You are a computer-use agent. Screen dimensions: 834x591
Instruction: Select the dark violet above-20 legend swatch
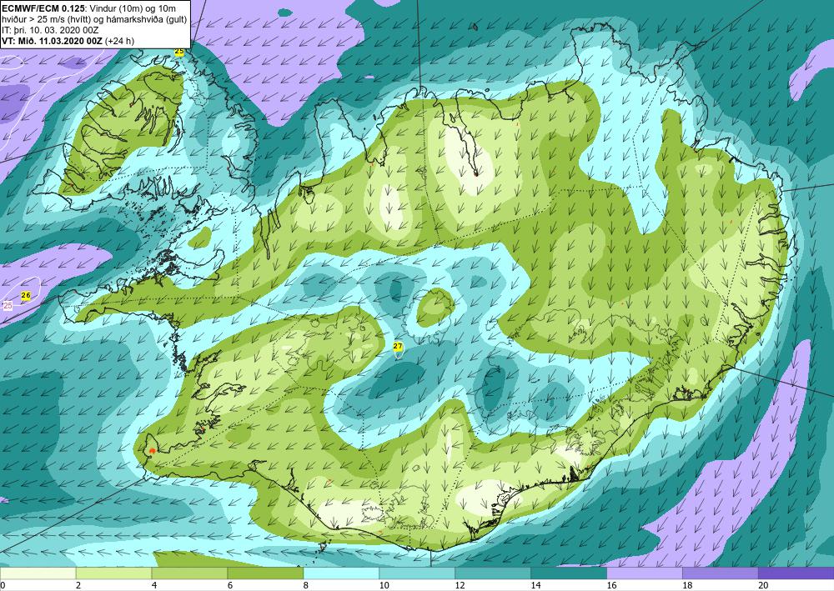click(796, 573)
